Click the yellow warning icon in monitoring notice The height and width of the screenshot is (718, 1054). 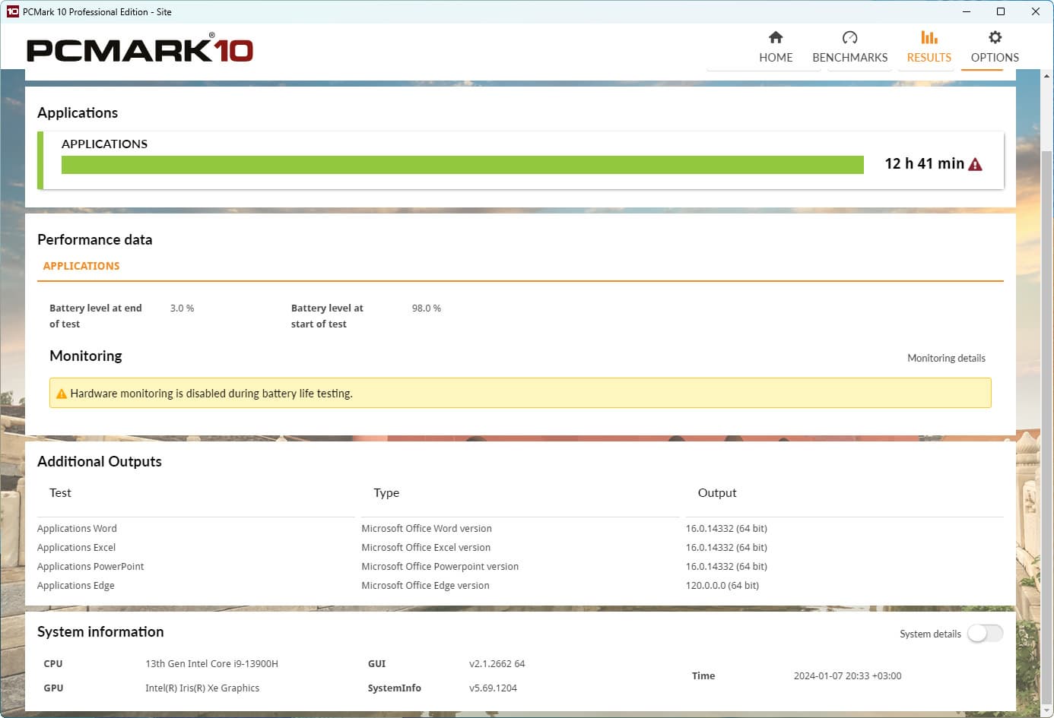[x=62, y=394]
